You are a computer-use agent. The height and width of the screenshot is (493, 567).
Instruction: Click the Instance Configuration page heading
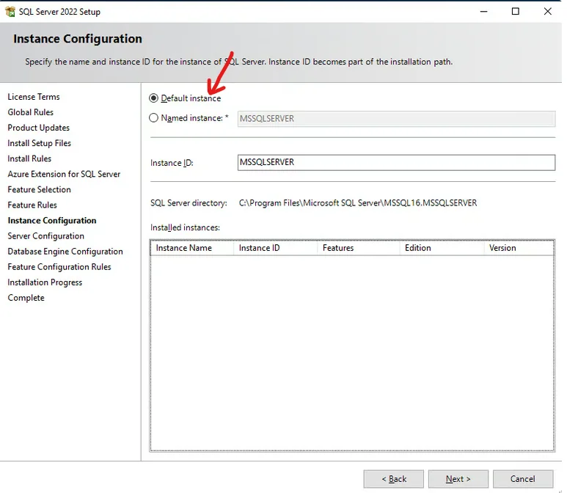(x=78, y=39)
